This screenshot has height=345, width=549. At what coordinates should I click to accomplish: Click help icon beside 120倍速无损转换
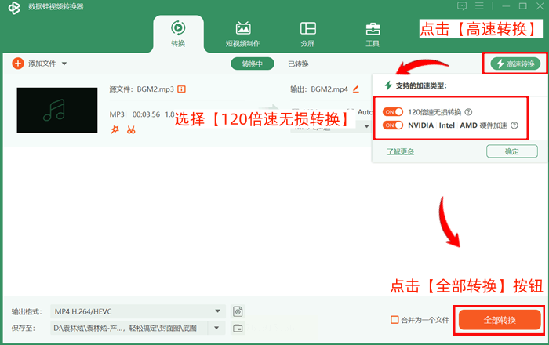point(468,112)
